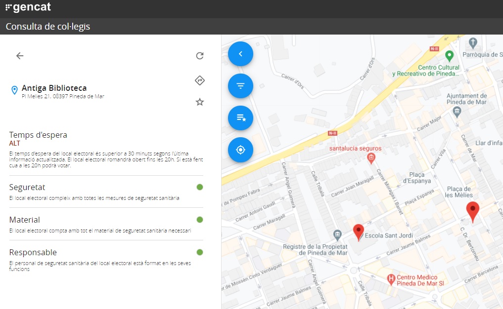The image size is (503, 309).
Task: Click Seguretat heading
Action: click(x=27, y=187)
